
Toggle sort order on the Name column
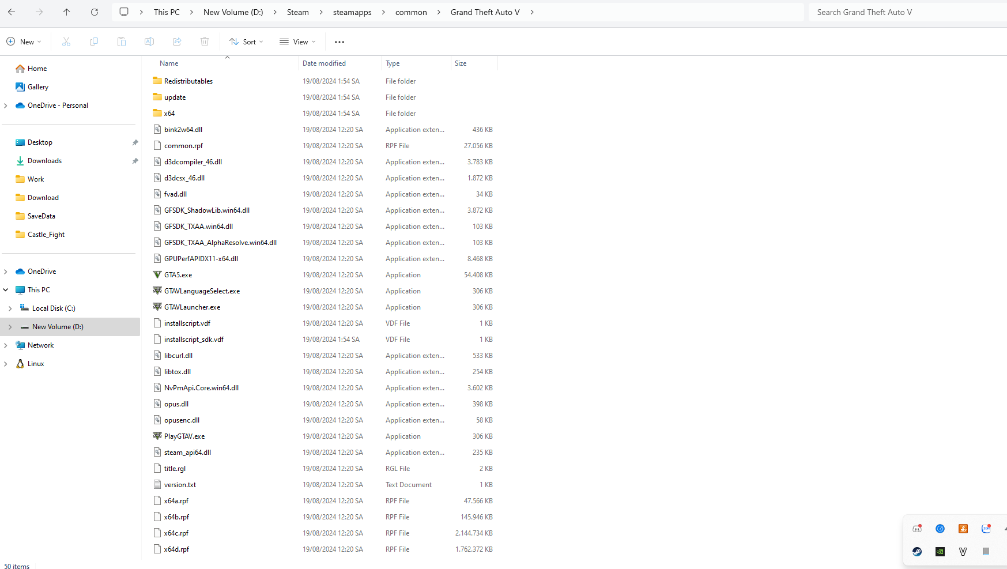pos(168,63)
